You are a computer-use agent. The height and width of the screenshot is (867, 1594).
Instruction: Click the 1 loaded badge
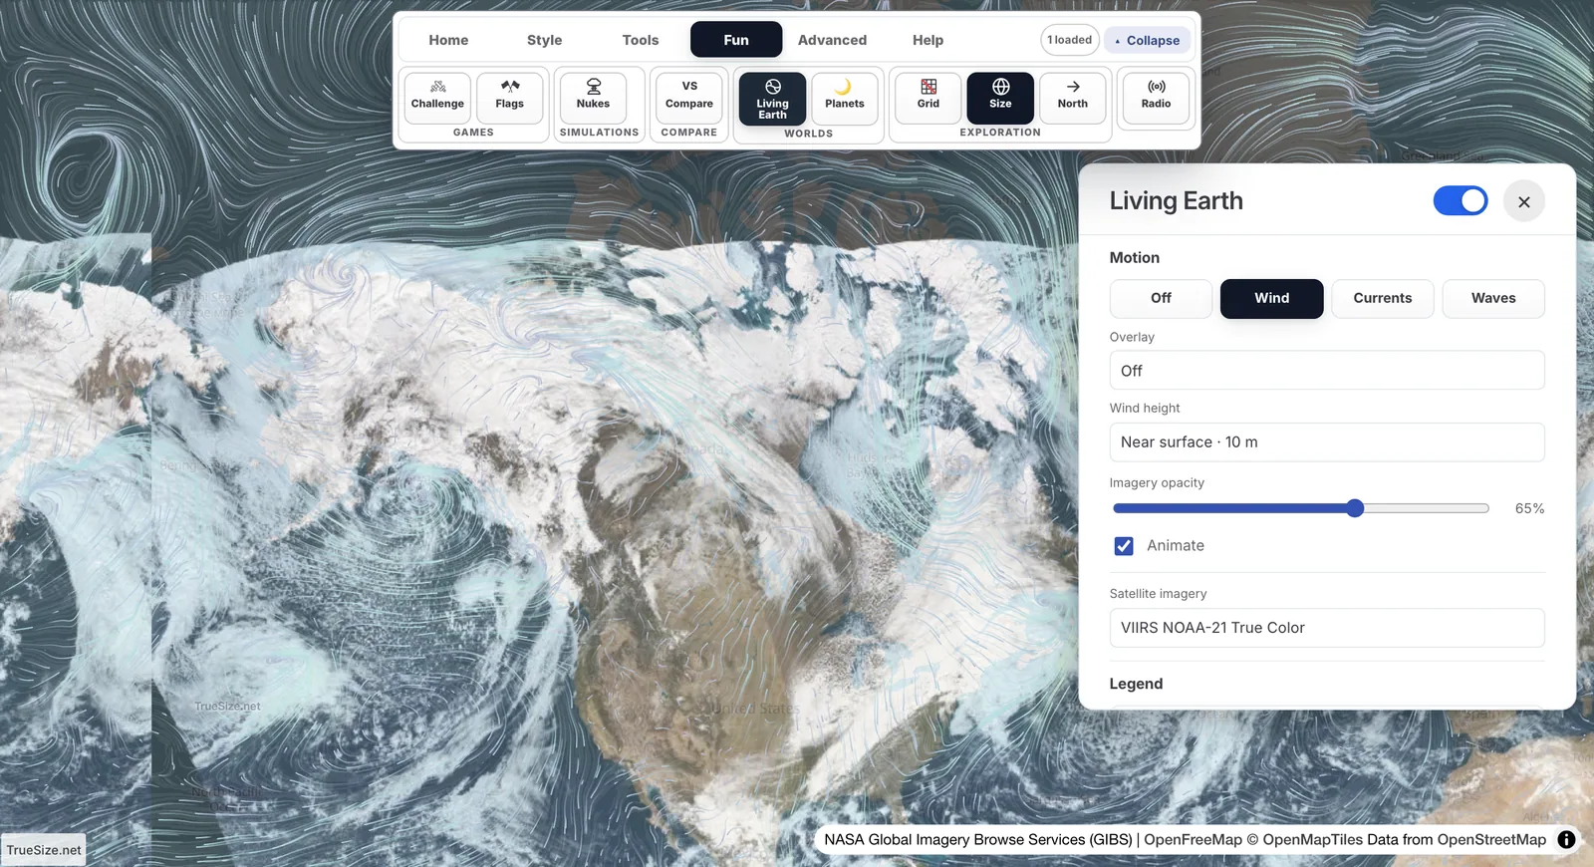[1070, 40]
